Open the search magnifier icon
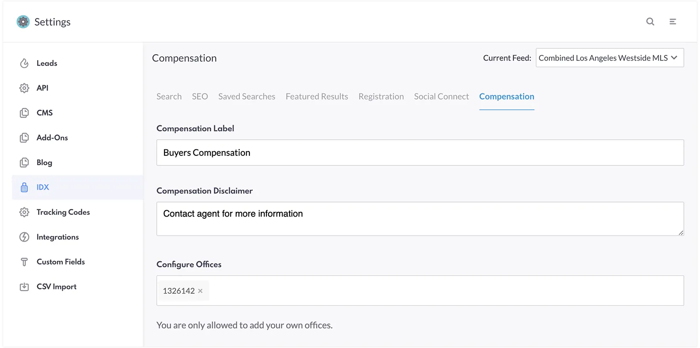The image size is (700, 348). (650, 21)
